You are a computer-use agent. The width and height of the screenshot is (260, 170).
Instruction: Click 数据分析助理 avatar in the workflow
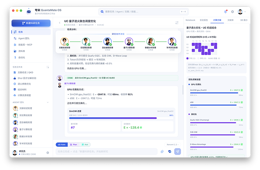click(x=150, y=42)
